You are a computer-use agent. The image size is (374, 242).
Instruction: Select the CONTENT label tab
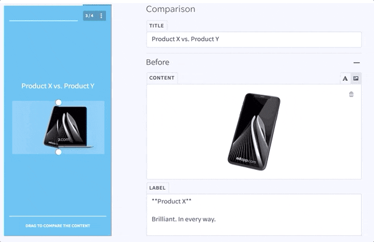click(x=161, y=78)
